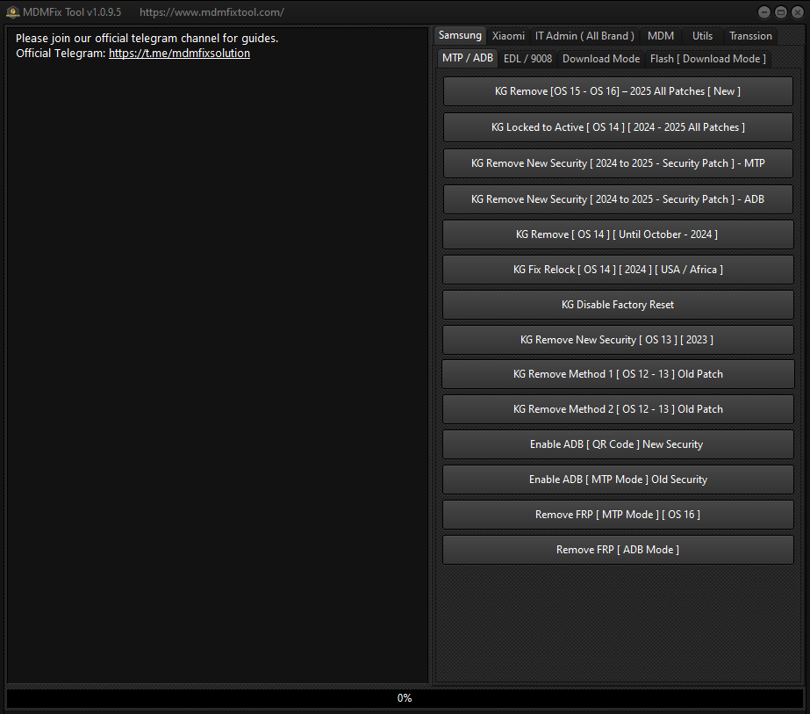Open the Download Mode sub-tab

coord(600,59)
